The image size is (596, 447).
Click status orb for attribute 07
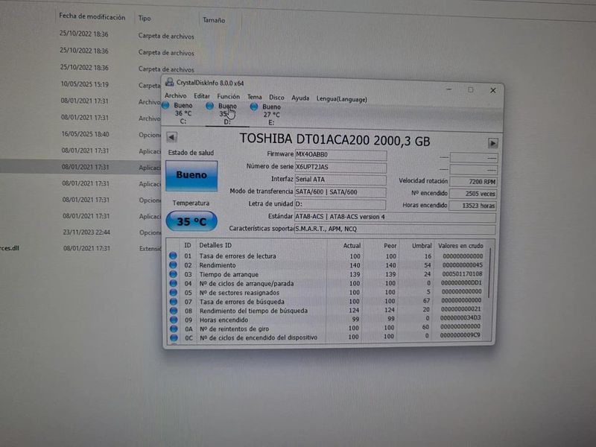174,302
